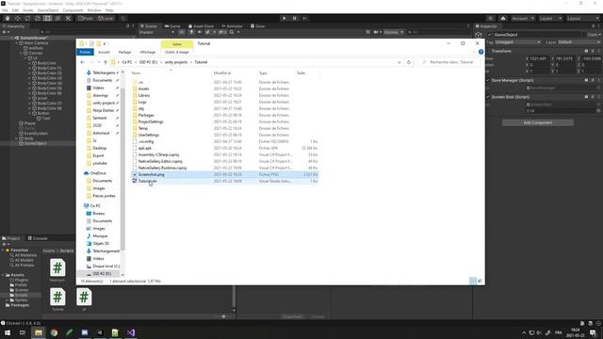The image size is (603, 339).
Task: Click the Unity Play button
Action: [285, 18]
